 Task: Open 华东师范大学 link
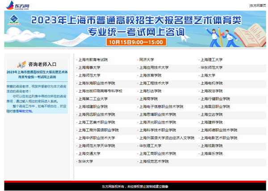(x=212, y=68)
